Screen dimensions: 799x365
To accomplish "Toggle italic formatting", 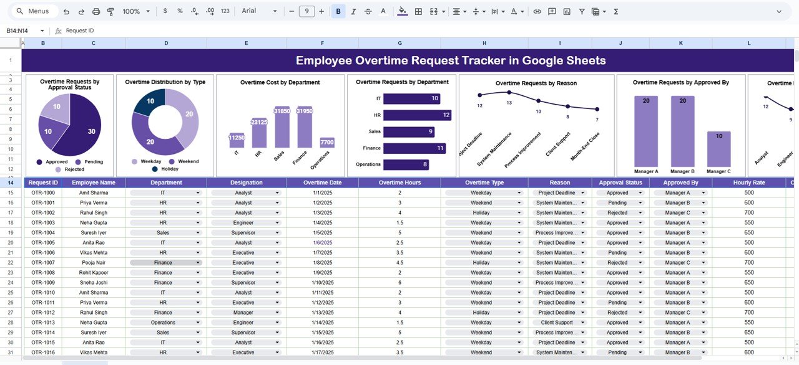I will (x=353, y=11).
